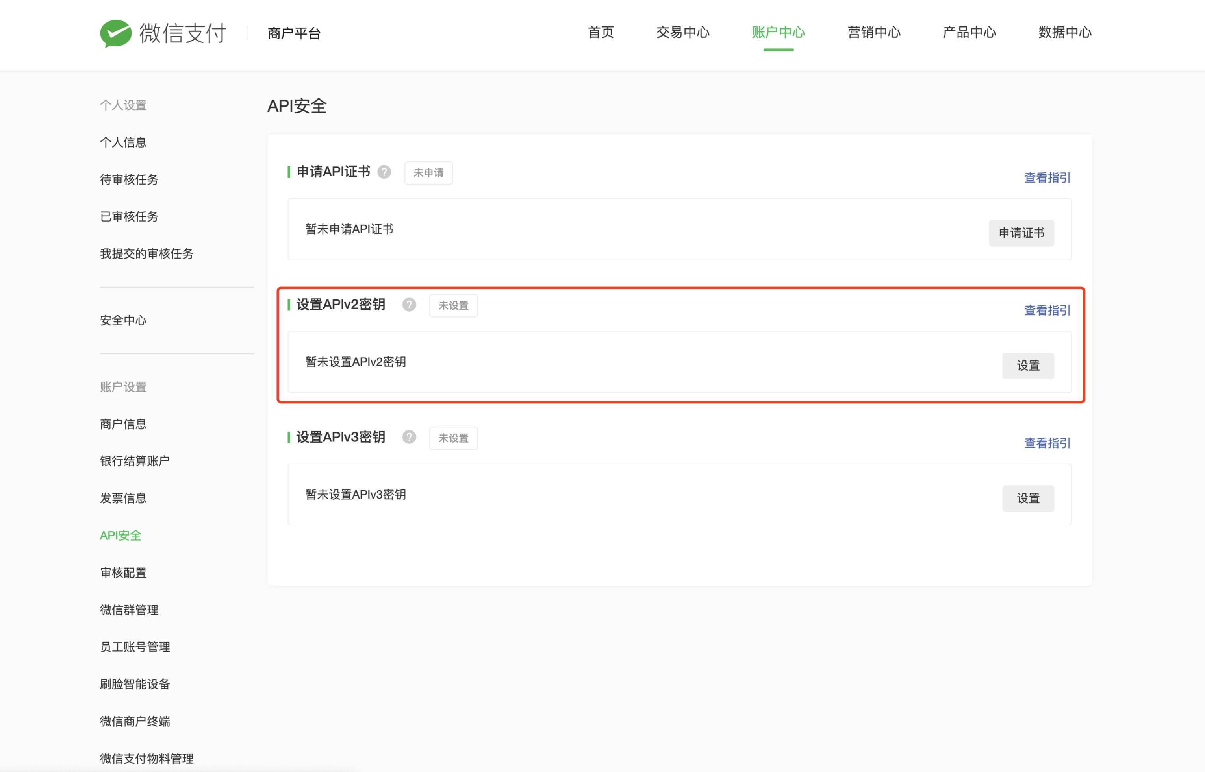Viewport: 1205px width, 772px height.
Task: Select 已审核任务 sidebar item
Action: [129, 216]
